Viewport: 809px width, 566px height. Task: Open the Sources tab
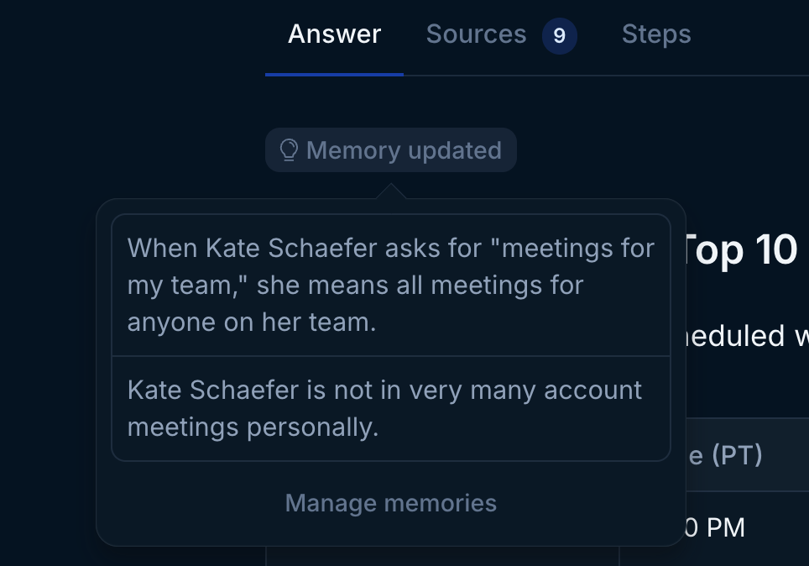476,34
